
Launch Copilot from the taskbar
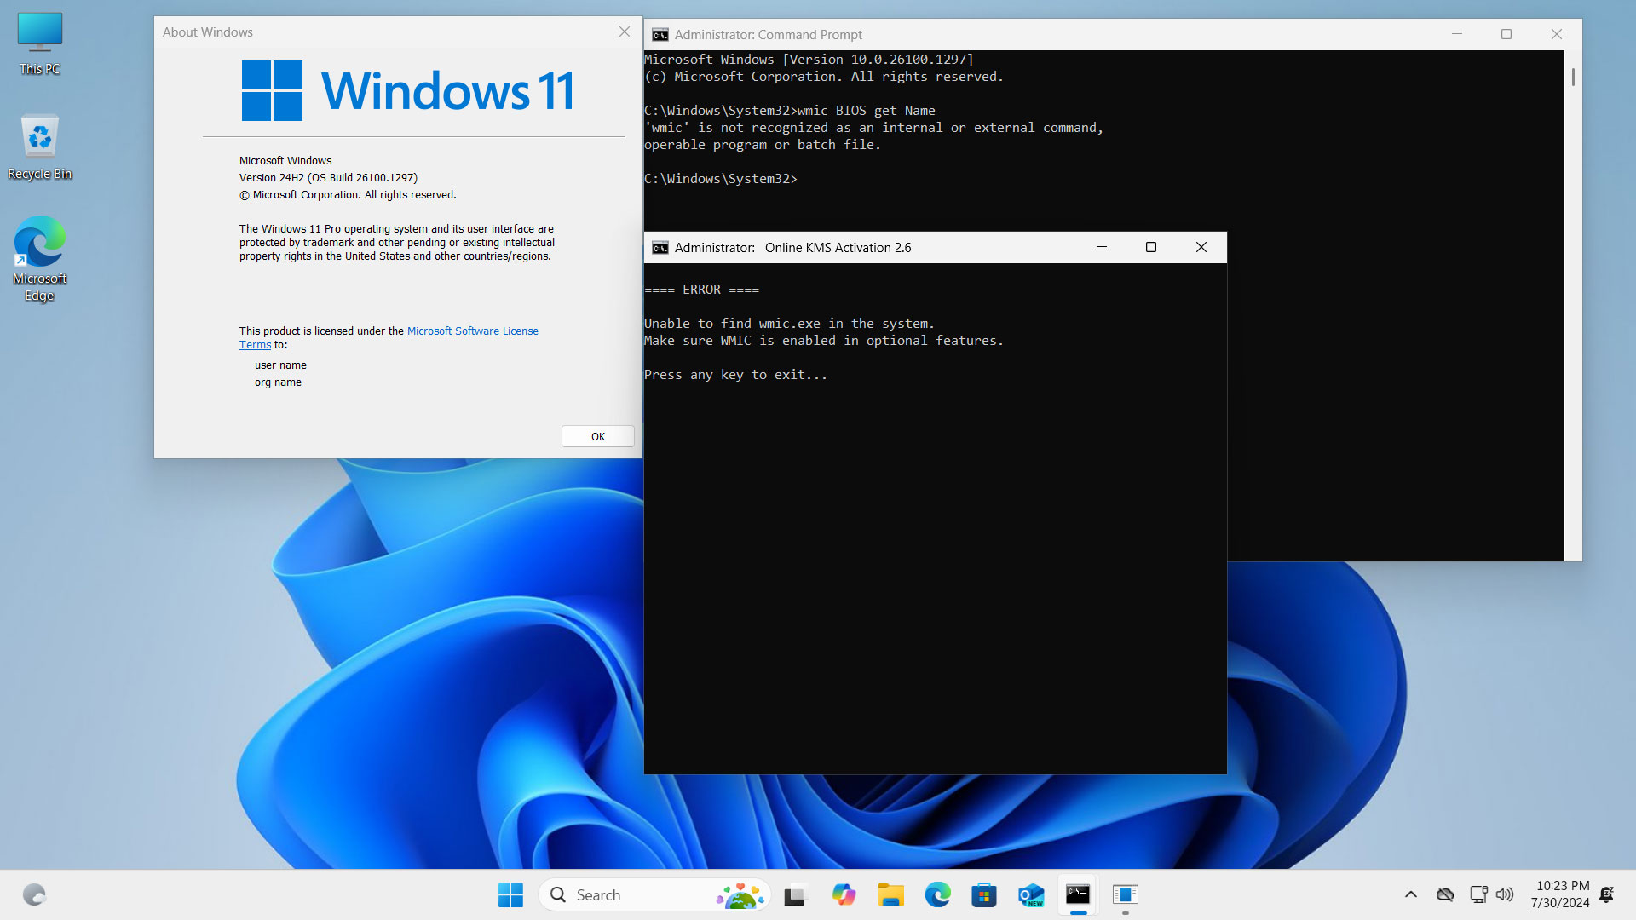click(x=844, y=894)
